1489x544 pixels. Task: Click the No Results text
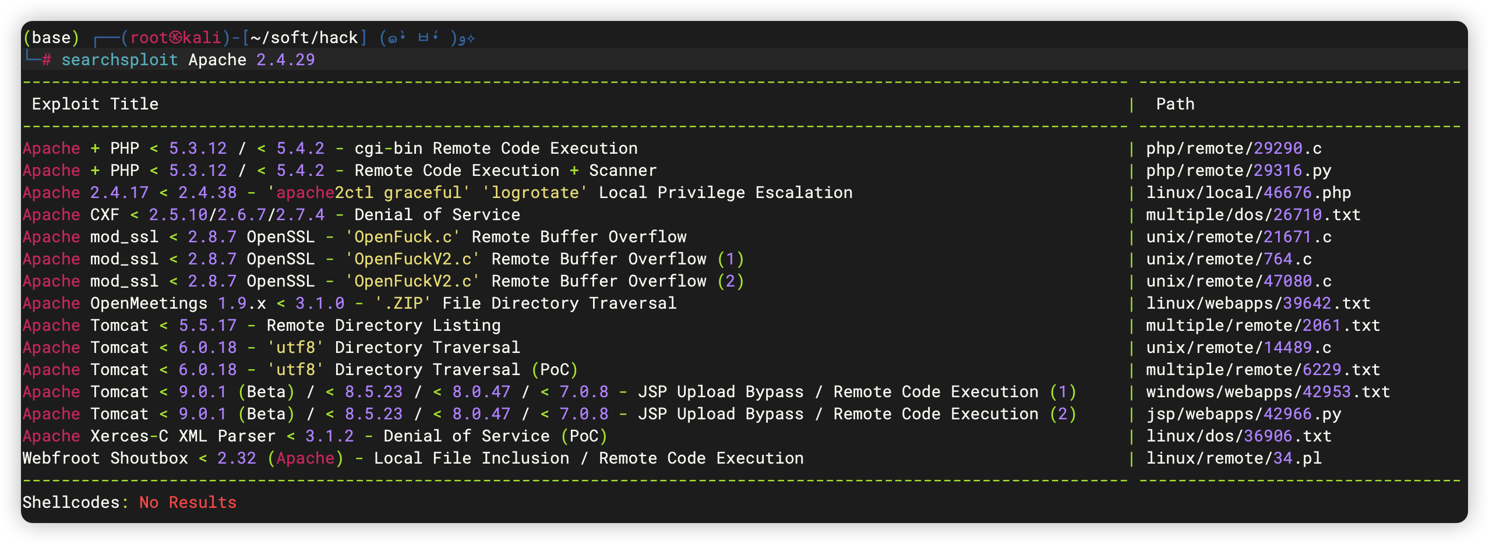[188, 503]
